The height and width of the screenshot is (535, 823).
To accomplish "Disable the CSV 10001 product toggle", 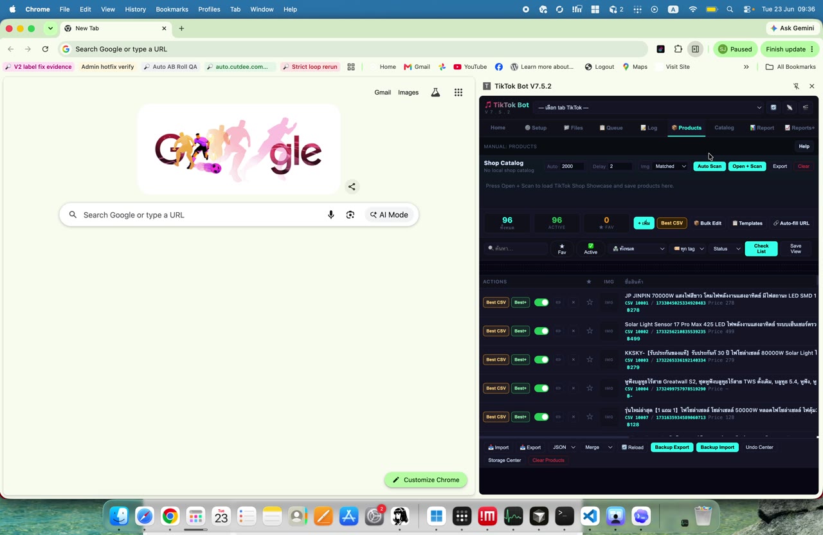I will (x=541, y=302).
